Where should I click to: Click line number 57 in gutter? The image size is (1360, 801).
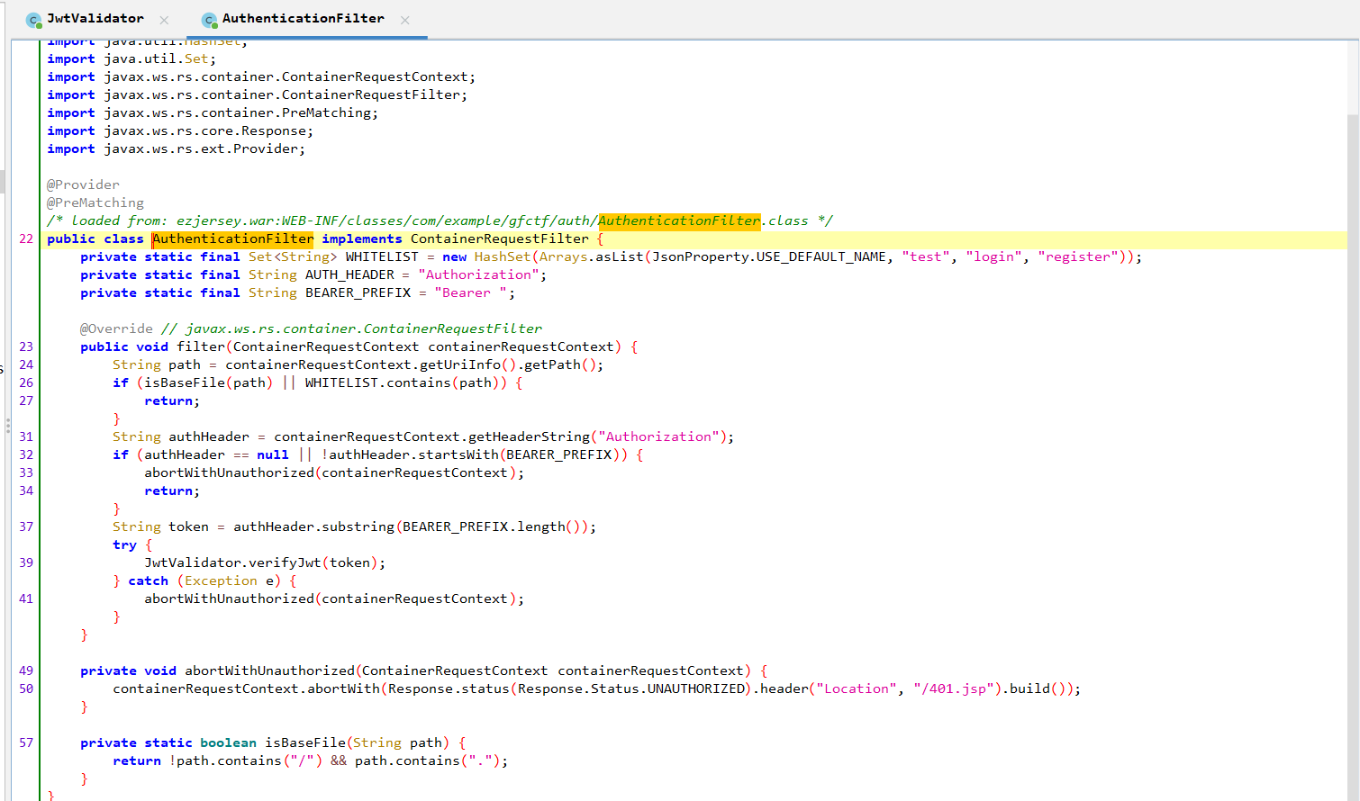point(26,742)
